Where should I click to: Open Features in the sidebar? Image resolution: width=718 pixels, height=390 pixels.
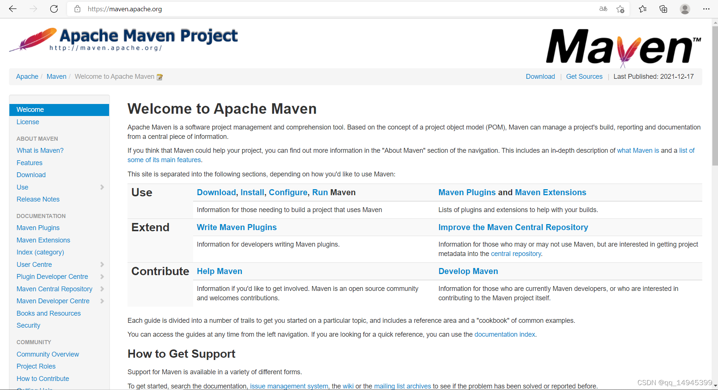coord(30,163)
